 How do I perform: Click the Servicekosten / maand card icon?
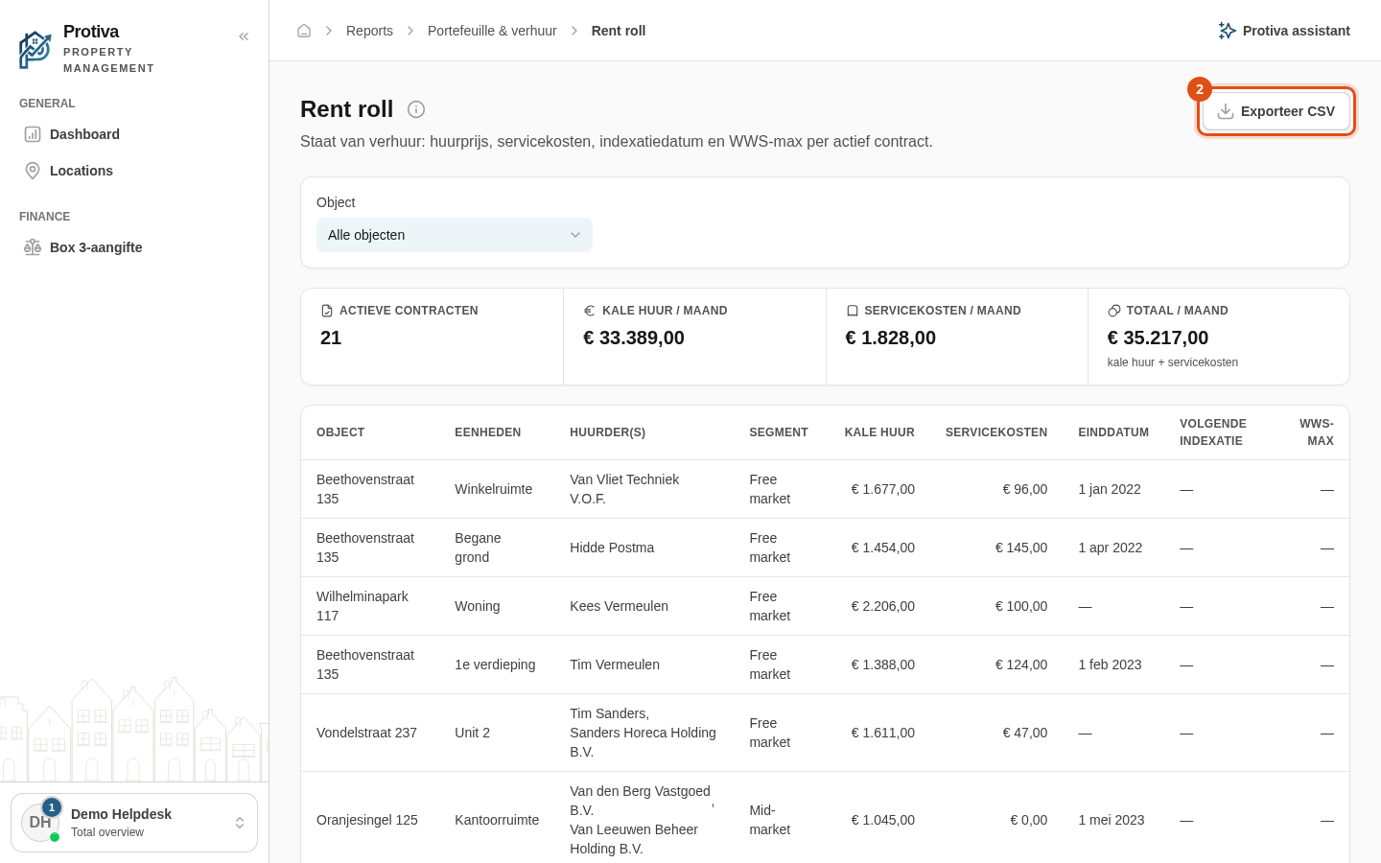pyautogui.click(x=852, y=311)
